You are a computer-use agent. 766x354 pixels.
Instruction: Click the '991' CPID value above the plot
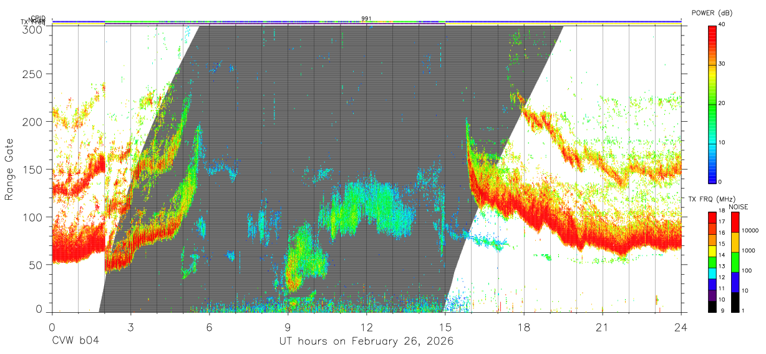366,18
